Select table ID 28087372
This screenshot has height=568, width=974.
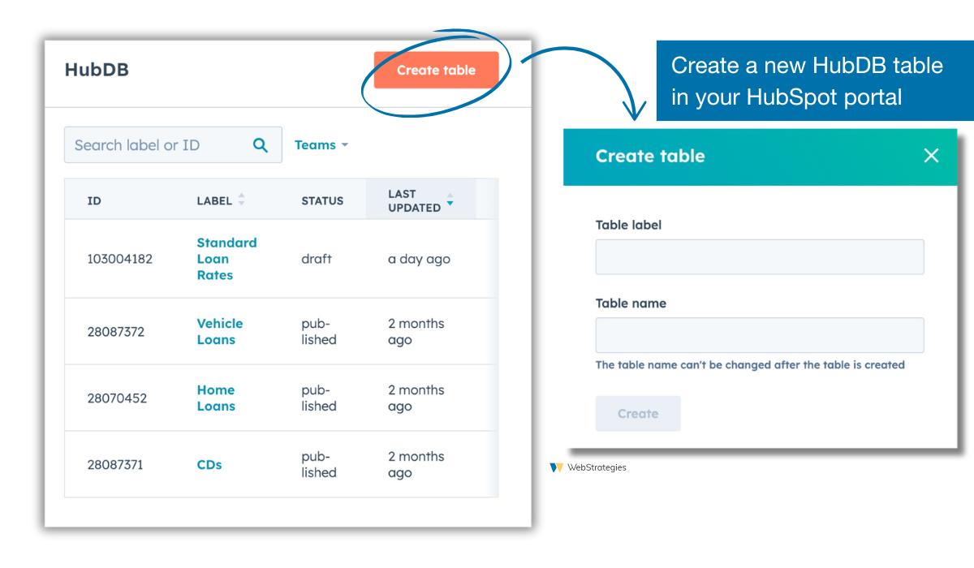pyautogui.click(x=116, y=331)
